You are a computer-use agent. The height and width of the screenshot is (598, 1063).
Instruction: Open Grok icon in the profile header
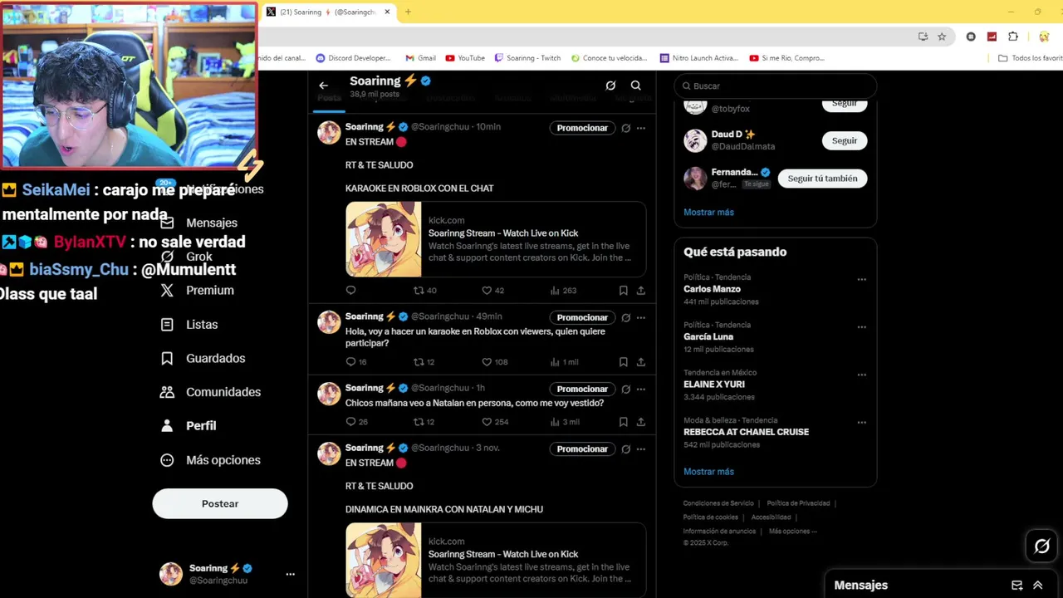610,86
